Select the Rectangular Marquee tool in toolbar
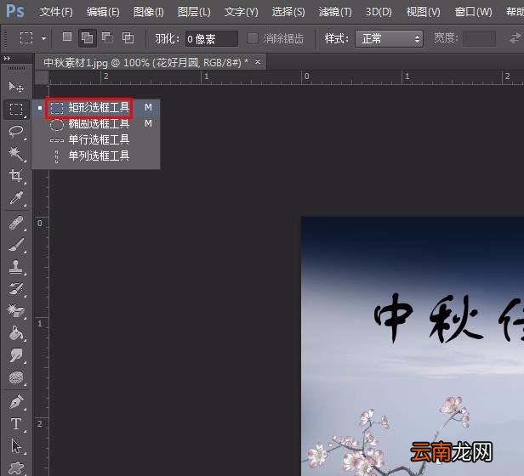524x476 pixels. pos(15,110)
